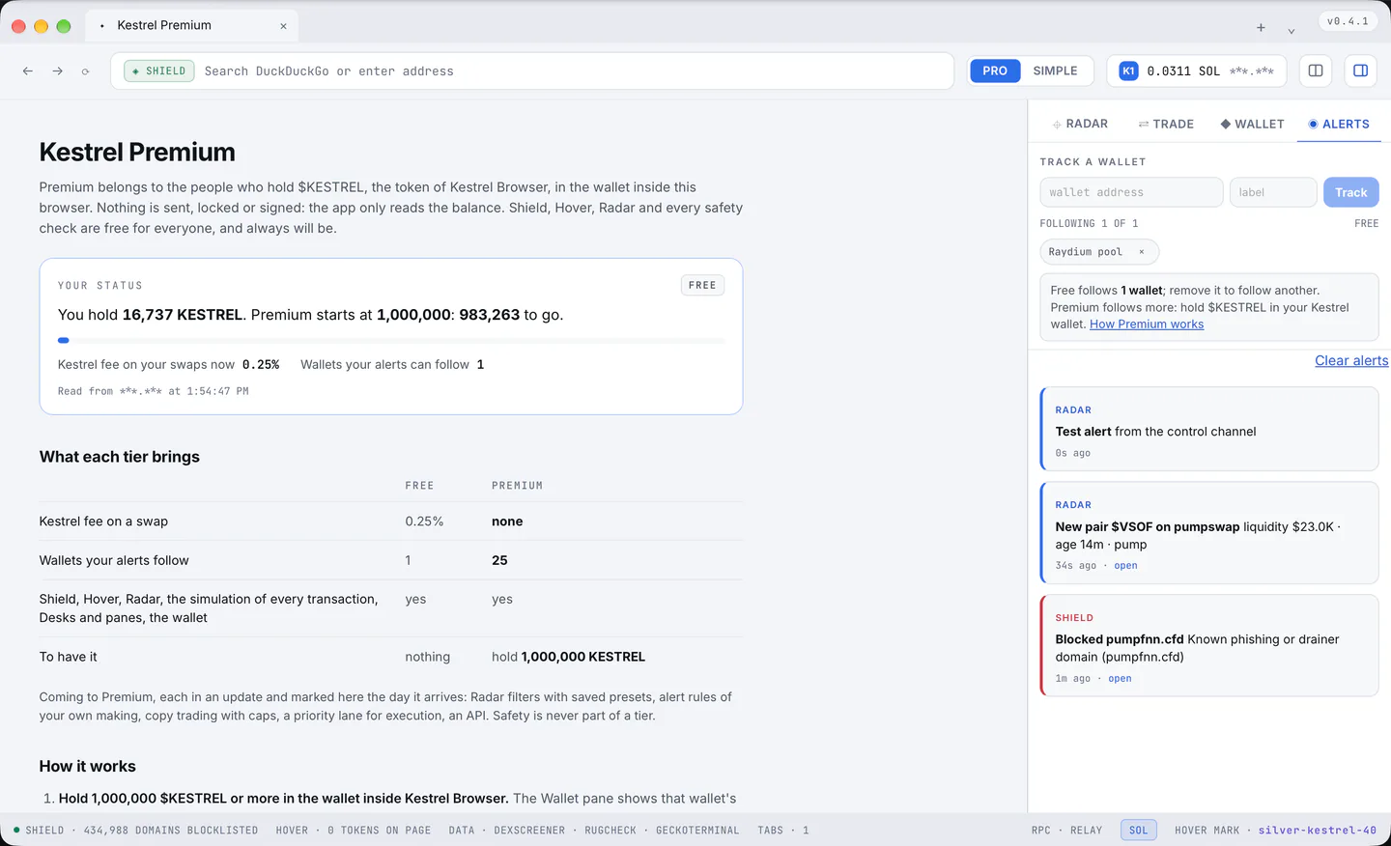Open the K1 wallet balance chip
The image size is (1391, 846).
click(x=1196, y=71)
